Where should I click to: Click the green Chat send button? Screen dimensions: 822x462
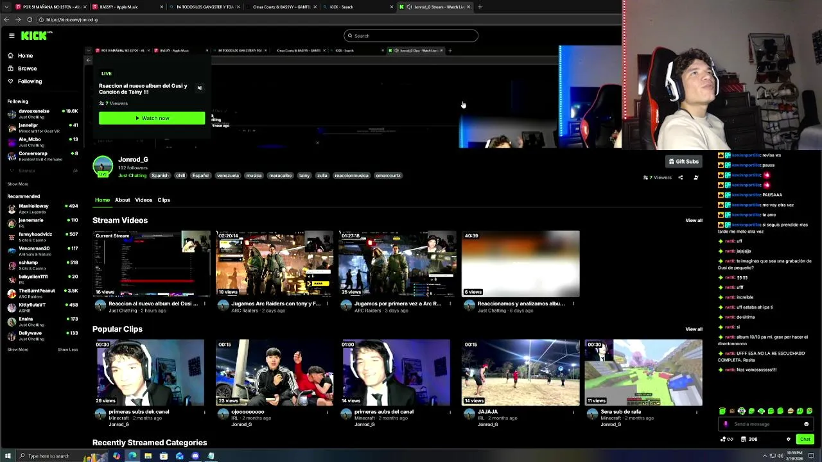pyautogui.click(x=805, y=440)
